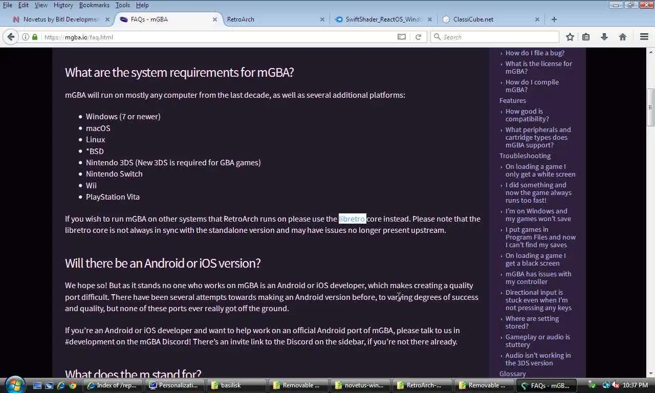Click the URL address bar field
Viewport: 655px width, 393px height.
215,37
